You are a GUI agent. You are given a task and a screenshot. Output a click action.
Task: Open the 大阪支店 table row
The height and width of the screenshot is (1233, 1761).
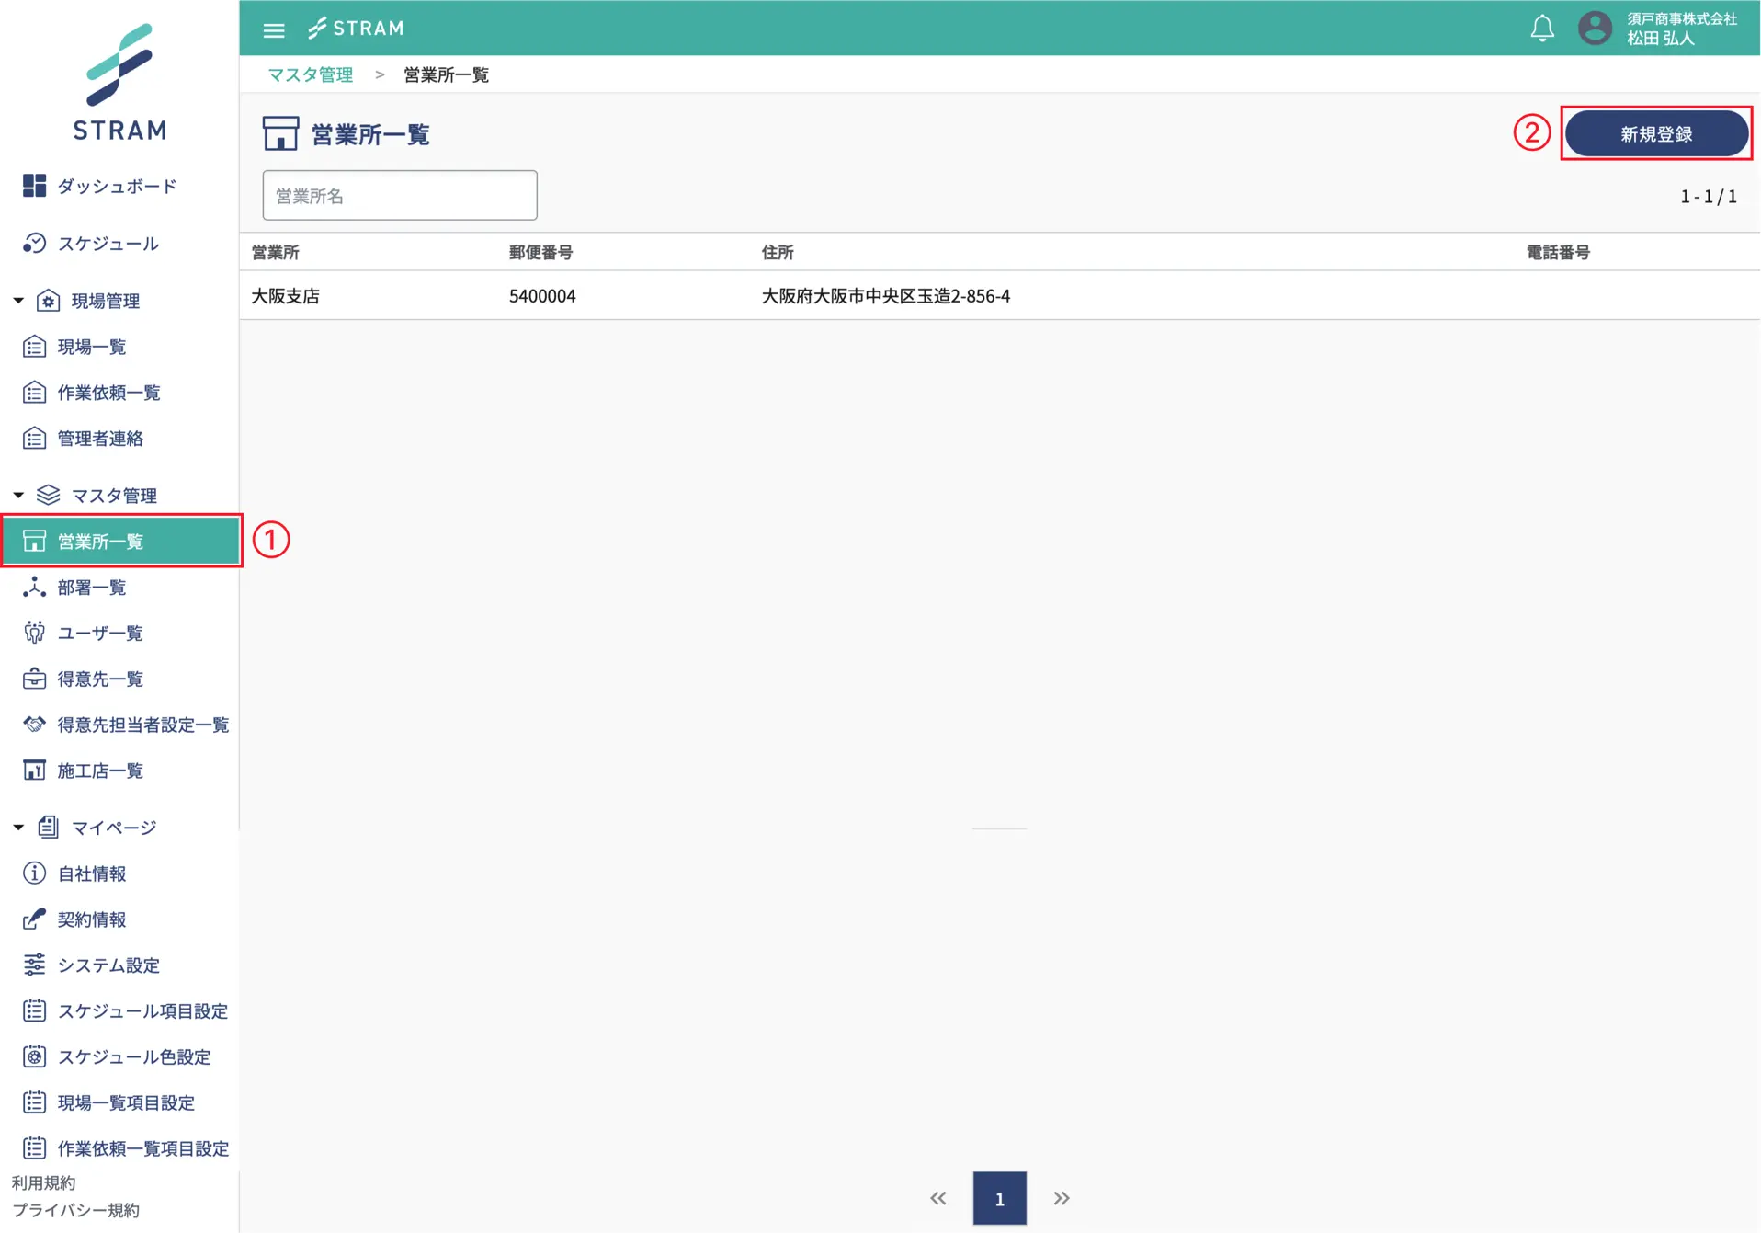click(x=286, y=296)
